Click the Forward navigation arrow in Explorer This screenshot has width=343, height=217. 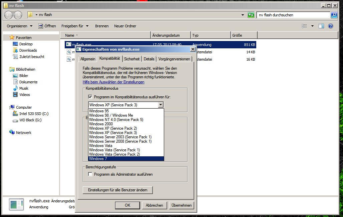(x=18, y=15)
